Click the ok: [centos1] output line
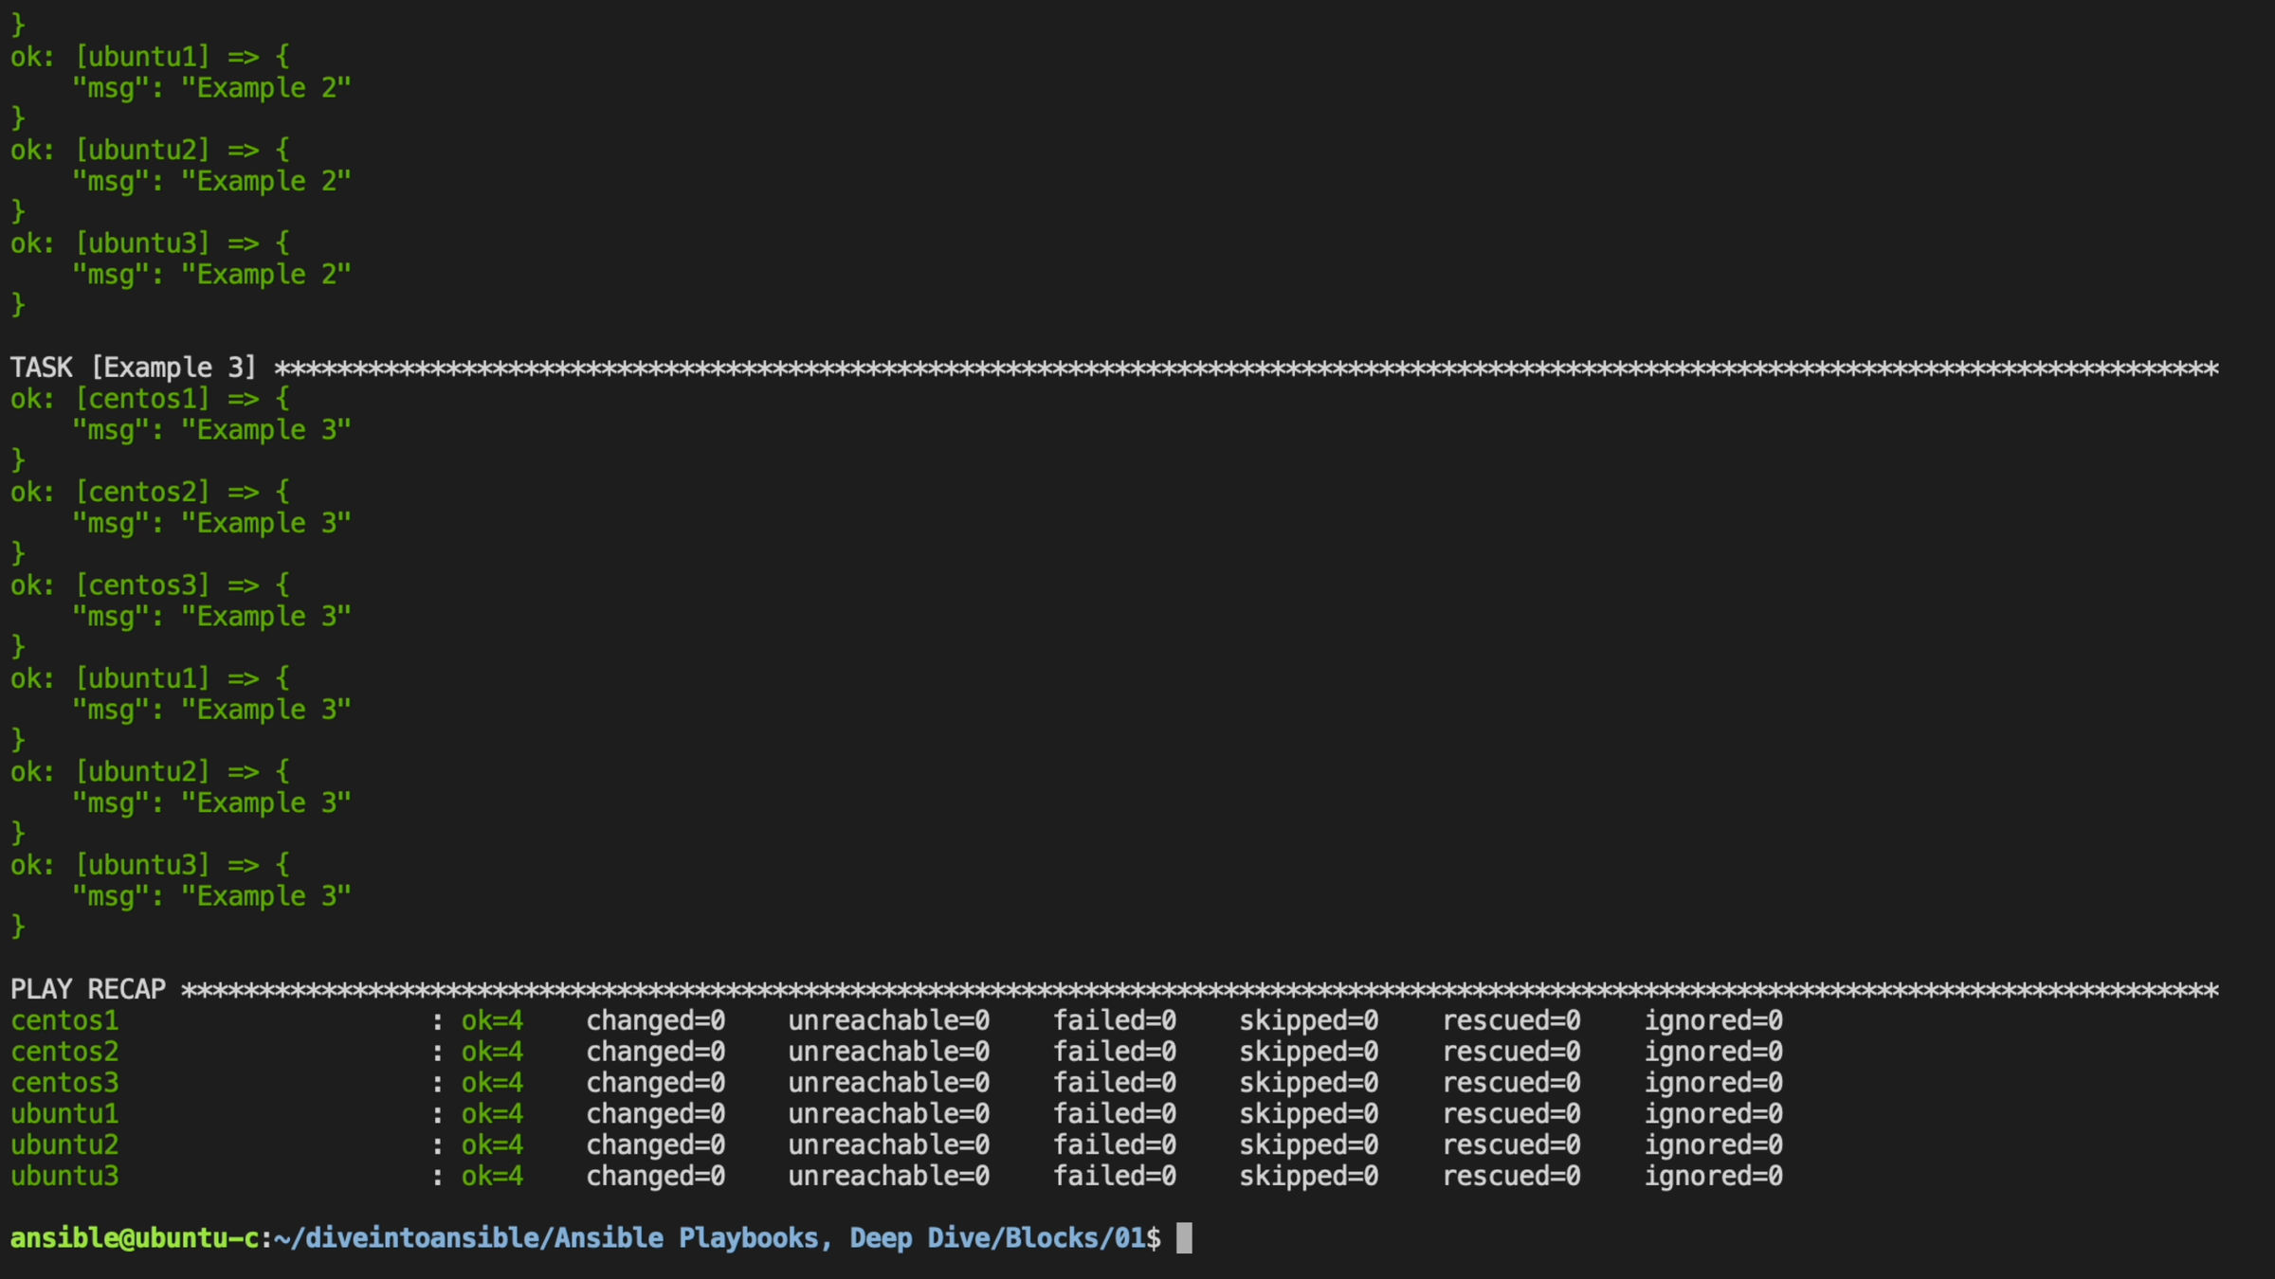Screen dimensions: 2275x1279 tap(149, 399)
